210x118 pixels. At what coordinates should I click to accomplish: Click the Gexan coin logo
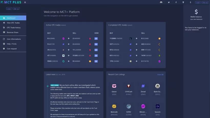pos(114,86)
